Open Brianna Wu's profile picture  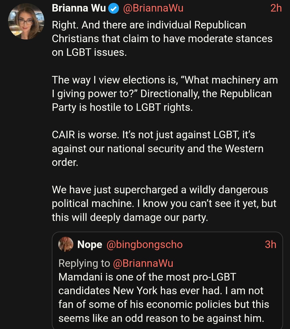pos(26,21)
